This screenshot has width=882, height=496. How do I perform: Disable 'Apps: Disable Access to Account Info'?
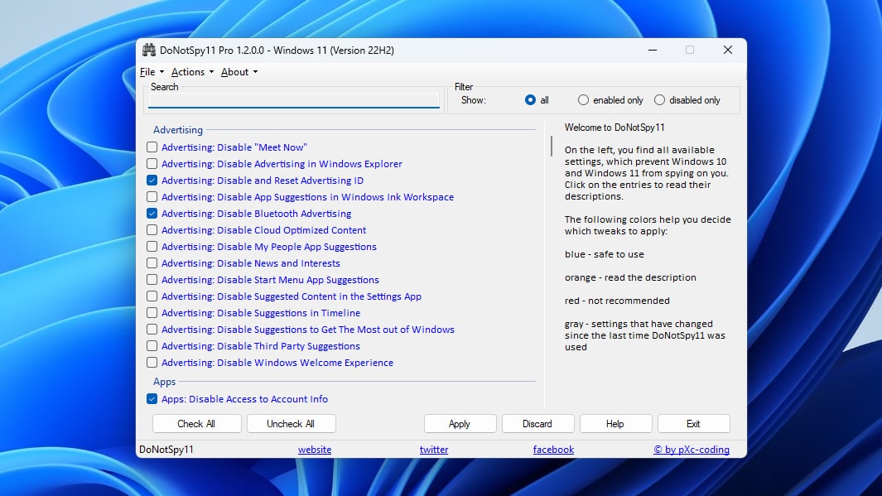[x=152, y=398]
